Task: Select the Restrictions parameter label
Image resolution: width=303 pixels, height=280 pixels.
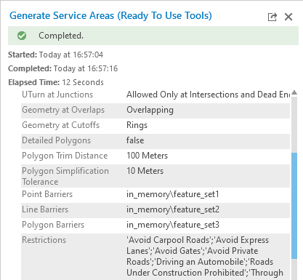Action: [x=44, y=240]
